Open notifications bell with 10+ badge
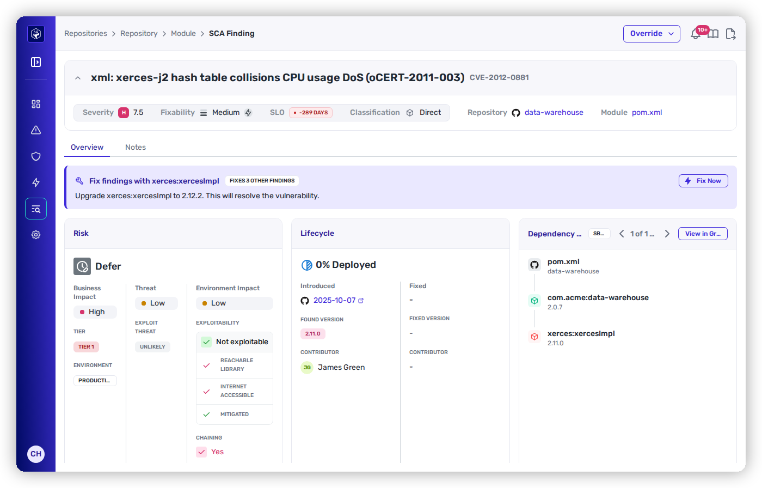 pyautogui.click(x=696, y=34)
